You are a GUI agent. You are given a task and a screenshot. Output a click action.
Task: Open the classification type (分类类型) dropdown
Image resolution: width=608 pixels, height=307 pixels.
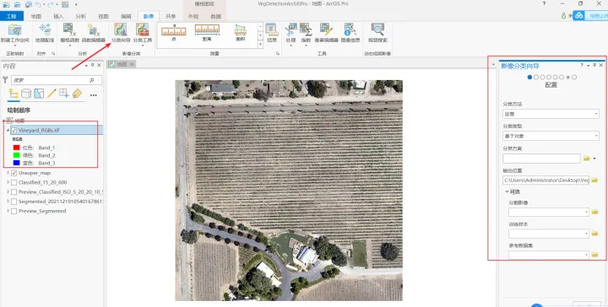tap(551, 136)
